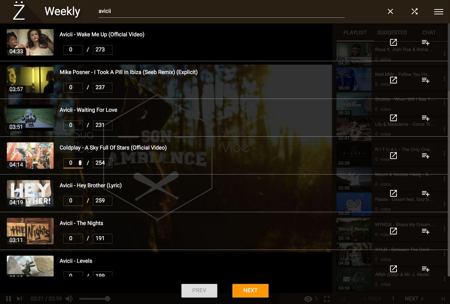
Task: Click the gray PREV results button
Action: tap(199, 290)
